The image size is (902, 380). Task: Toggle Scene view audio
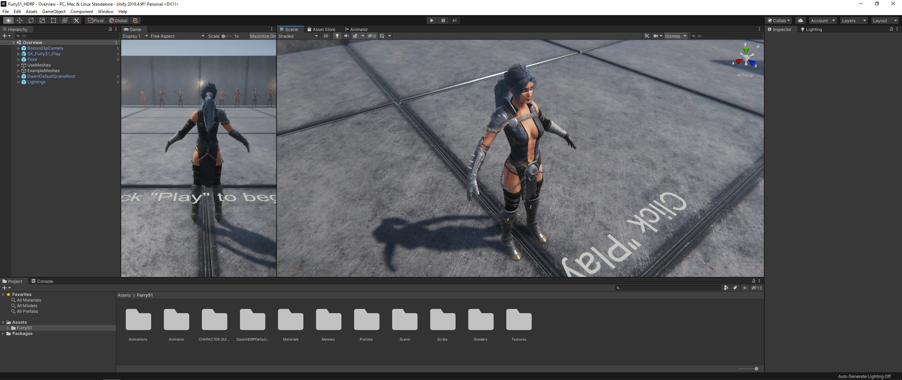pyautogui.click(x=346, y=36)
